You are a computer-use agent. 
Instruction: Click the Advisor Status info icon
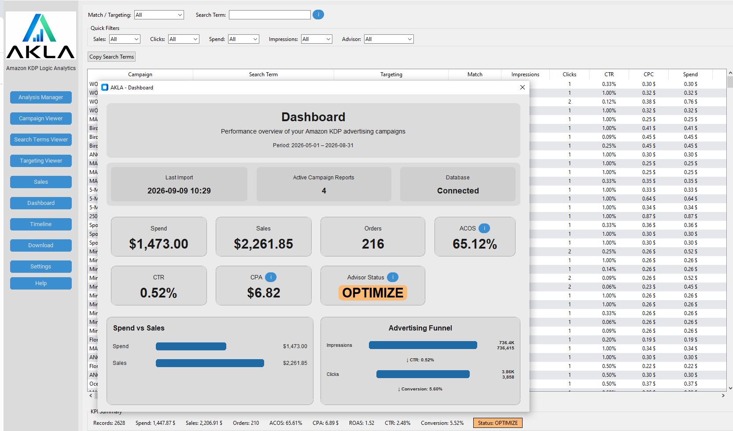393,277
